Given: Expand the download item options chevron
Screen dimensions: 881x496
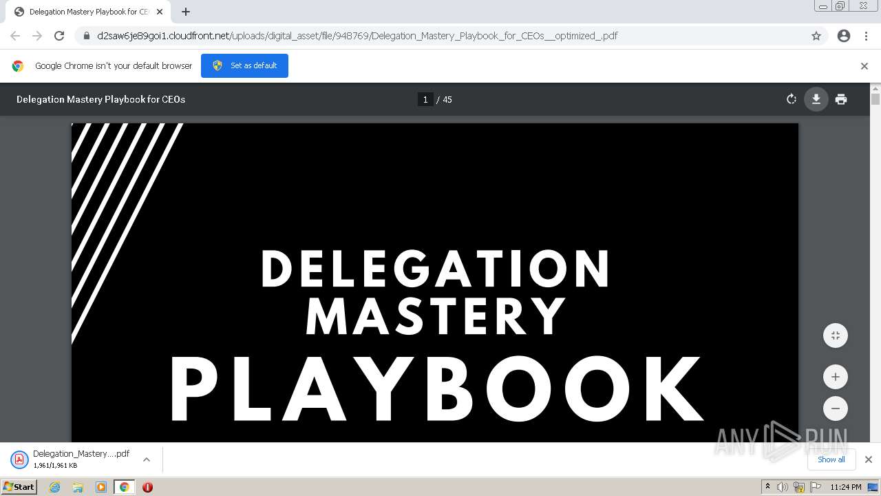Looking at the screenshot, I should 147,459.
